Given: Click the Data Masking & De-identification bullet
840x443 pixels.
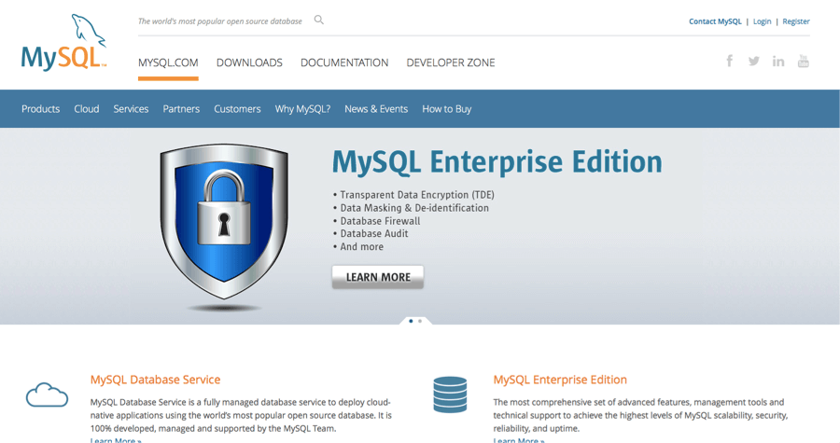Looking at the screenshot, I should click(411, 208).
